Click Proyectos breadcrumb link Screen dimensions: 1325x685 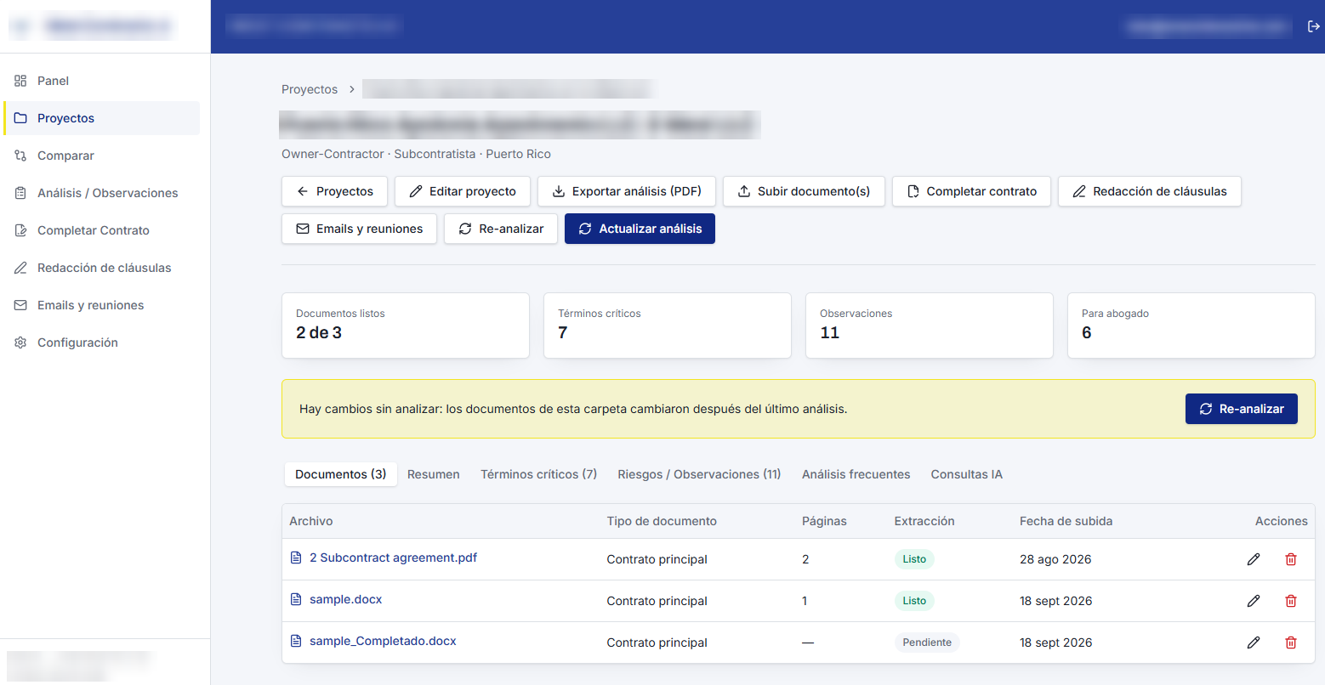(310, 89)
